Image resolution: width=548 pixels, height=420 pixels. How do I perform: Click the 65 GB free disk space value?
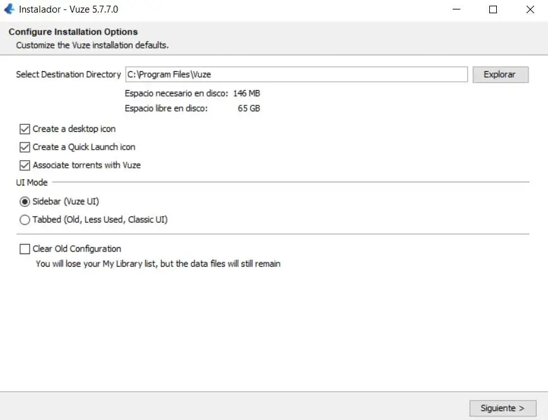249,108
